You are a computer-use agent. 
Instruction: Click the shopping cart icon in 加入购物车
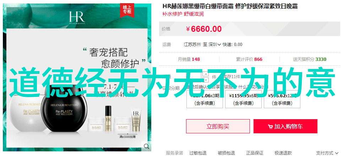[x=270, y=127]
